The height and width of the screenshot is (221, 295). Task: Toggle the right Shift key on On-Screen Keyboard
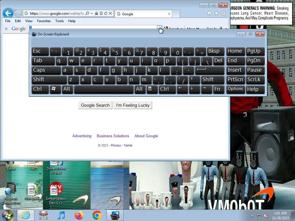[x=213, y=80]
